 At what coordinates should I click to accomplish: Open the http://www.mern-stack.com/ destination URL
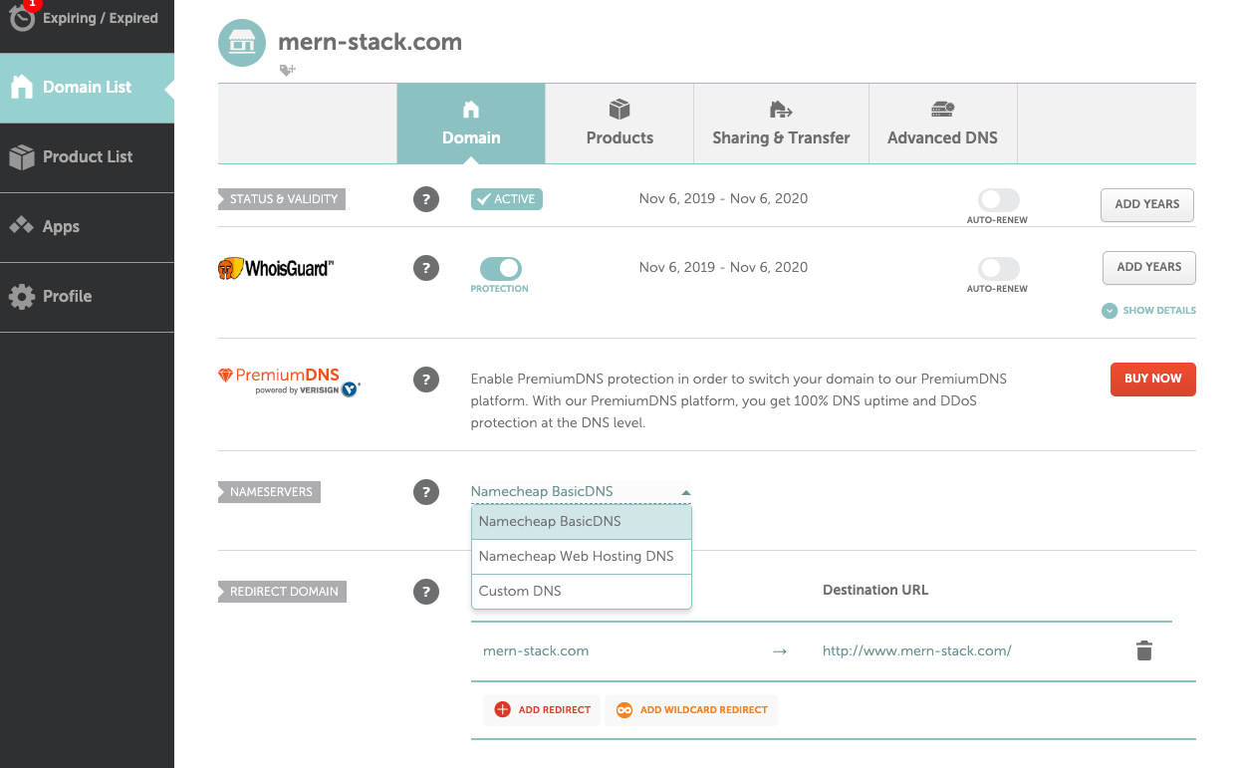[x=916, y=651]
